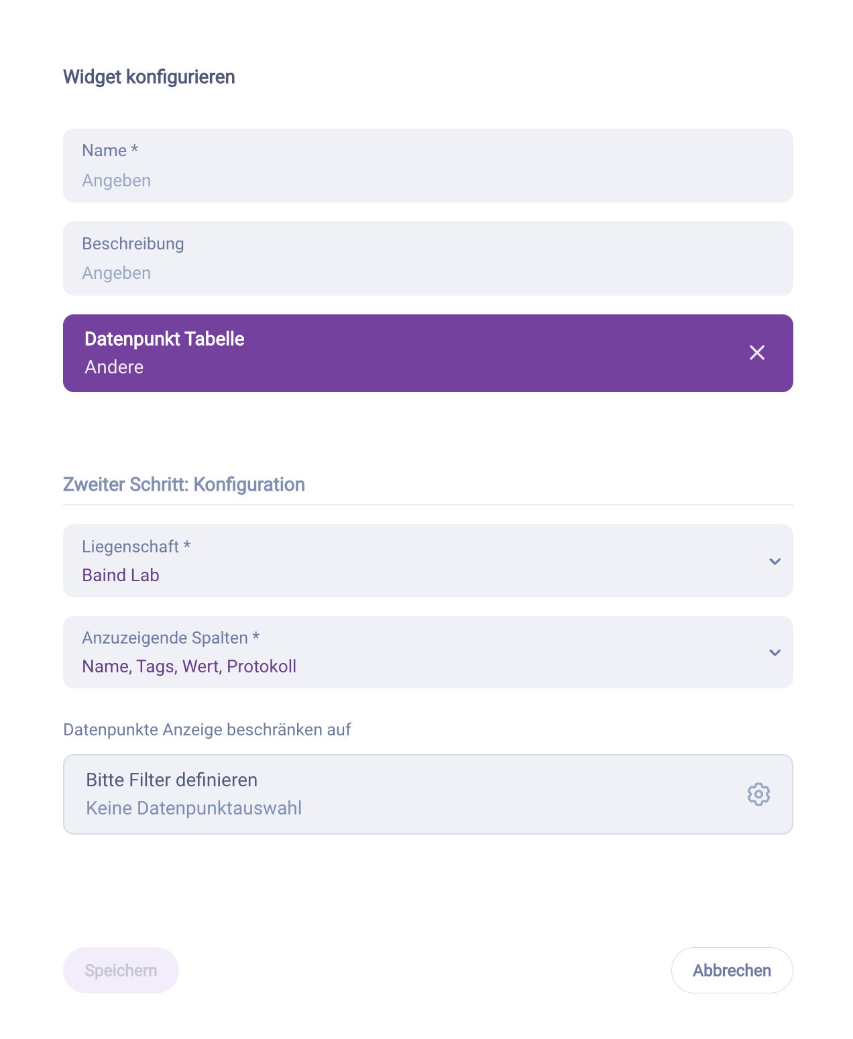
Task: Focus the Beschreibung input field
Action: [x=428, y=273]
